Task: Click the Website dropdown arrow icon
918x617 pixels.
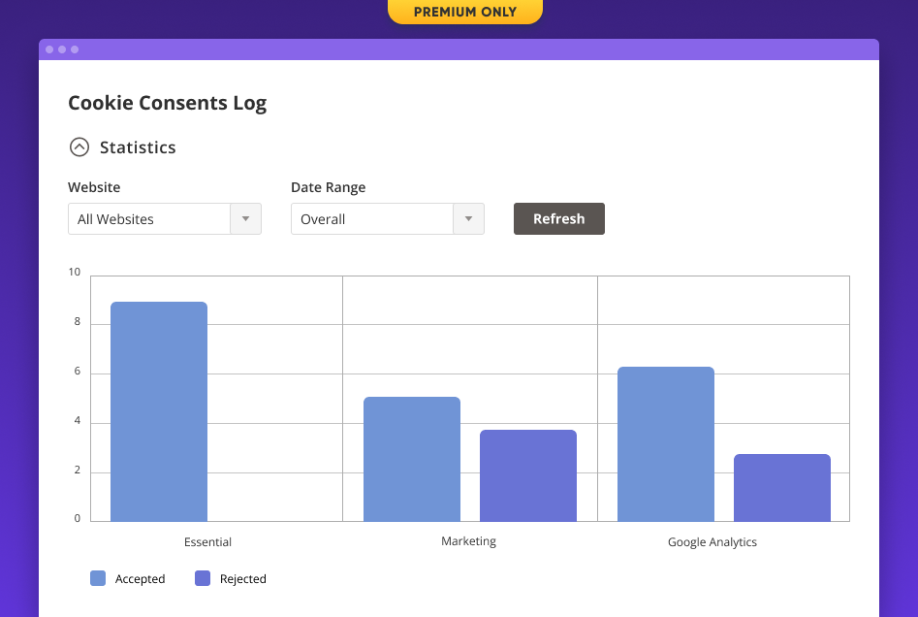Action: click(x=246, y=218)
